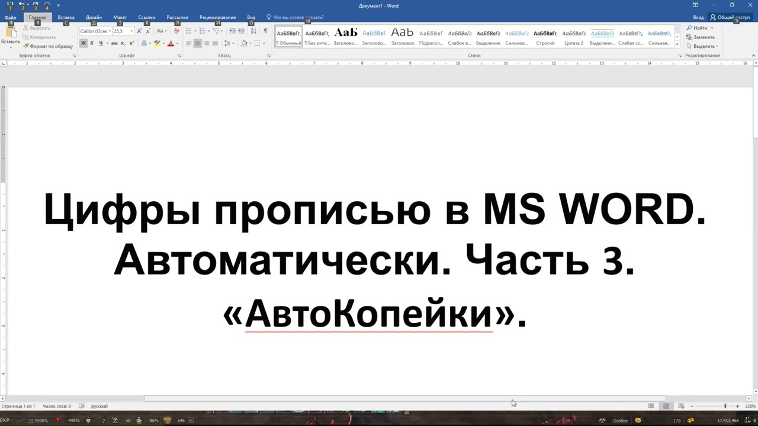Open the Change Case (Aa) dropdown
This screenshot has width=758, height=426.
(162, 31)
